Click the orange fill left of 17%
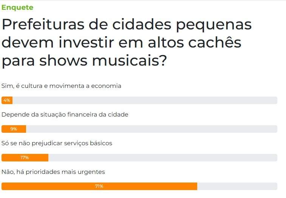286x198 pixels. [11, 158]
